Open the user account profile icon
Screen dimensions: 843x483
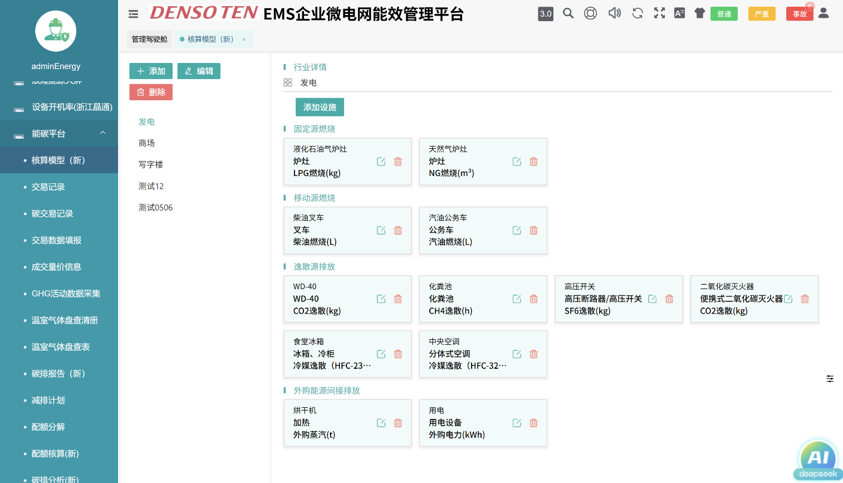824,13
